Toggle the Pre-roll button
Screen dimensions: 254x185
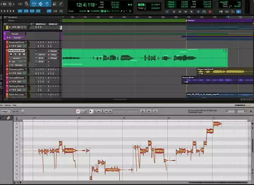pyautogui.click(x=171, y=2)
